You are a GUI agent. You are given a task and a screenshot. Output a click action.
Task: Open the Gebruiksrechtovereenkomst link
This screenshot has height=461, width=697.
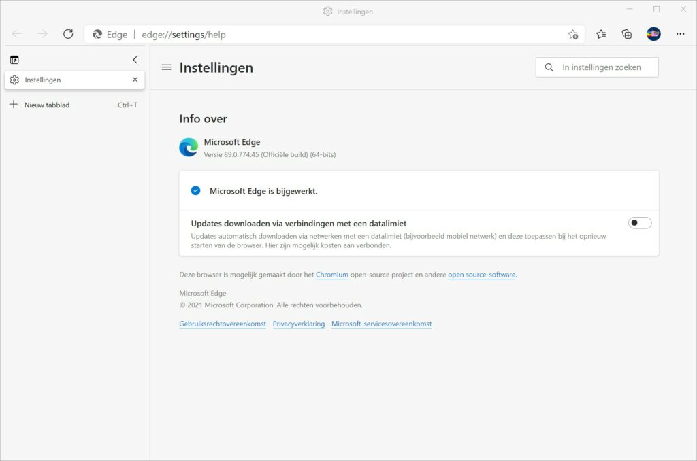(222, 324)
